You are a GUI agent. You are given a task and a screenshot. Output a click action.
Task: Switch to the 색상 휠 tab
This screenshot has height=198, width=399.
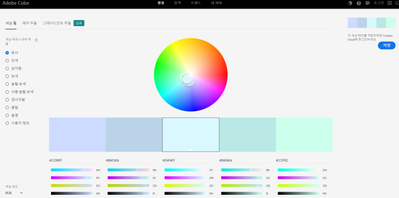point(11,23)
